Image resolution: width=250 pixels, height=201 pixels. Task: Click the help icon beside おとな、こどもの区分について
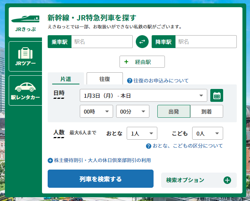pyautogui.click(x=148, y=146)
